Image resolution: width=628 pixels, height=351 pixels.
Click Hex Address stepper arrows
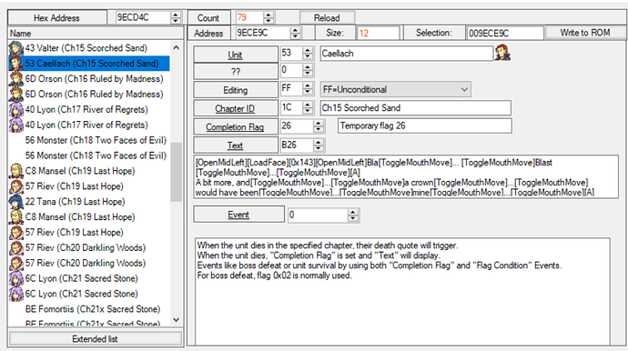pyautogui.click(x=176, y=17)
